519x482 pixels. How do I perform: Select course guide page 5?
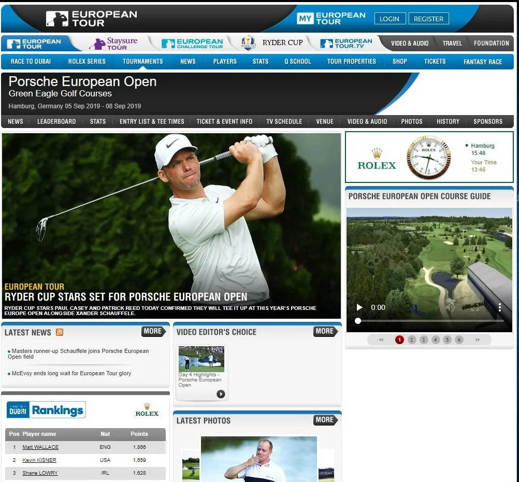[447, 339]
